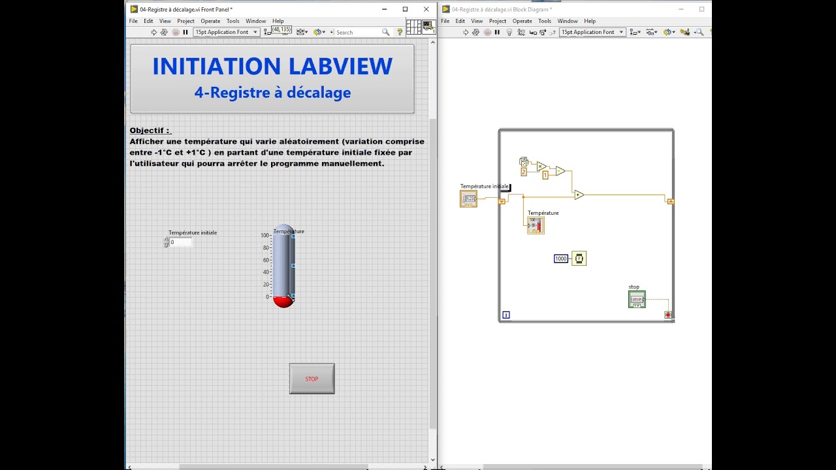836x470 pixels.
Task: Click the numeric constant 2
Action: (524, 172)
